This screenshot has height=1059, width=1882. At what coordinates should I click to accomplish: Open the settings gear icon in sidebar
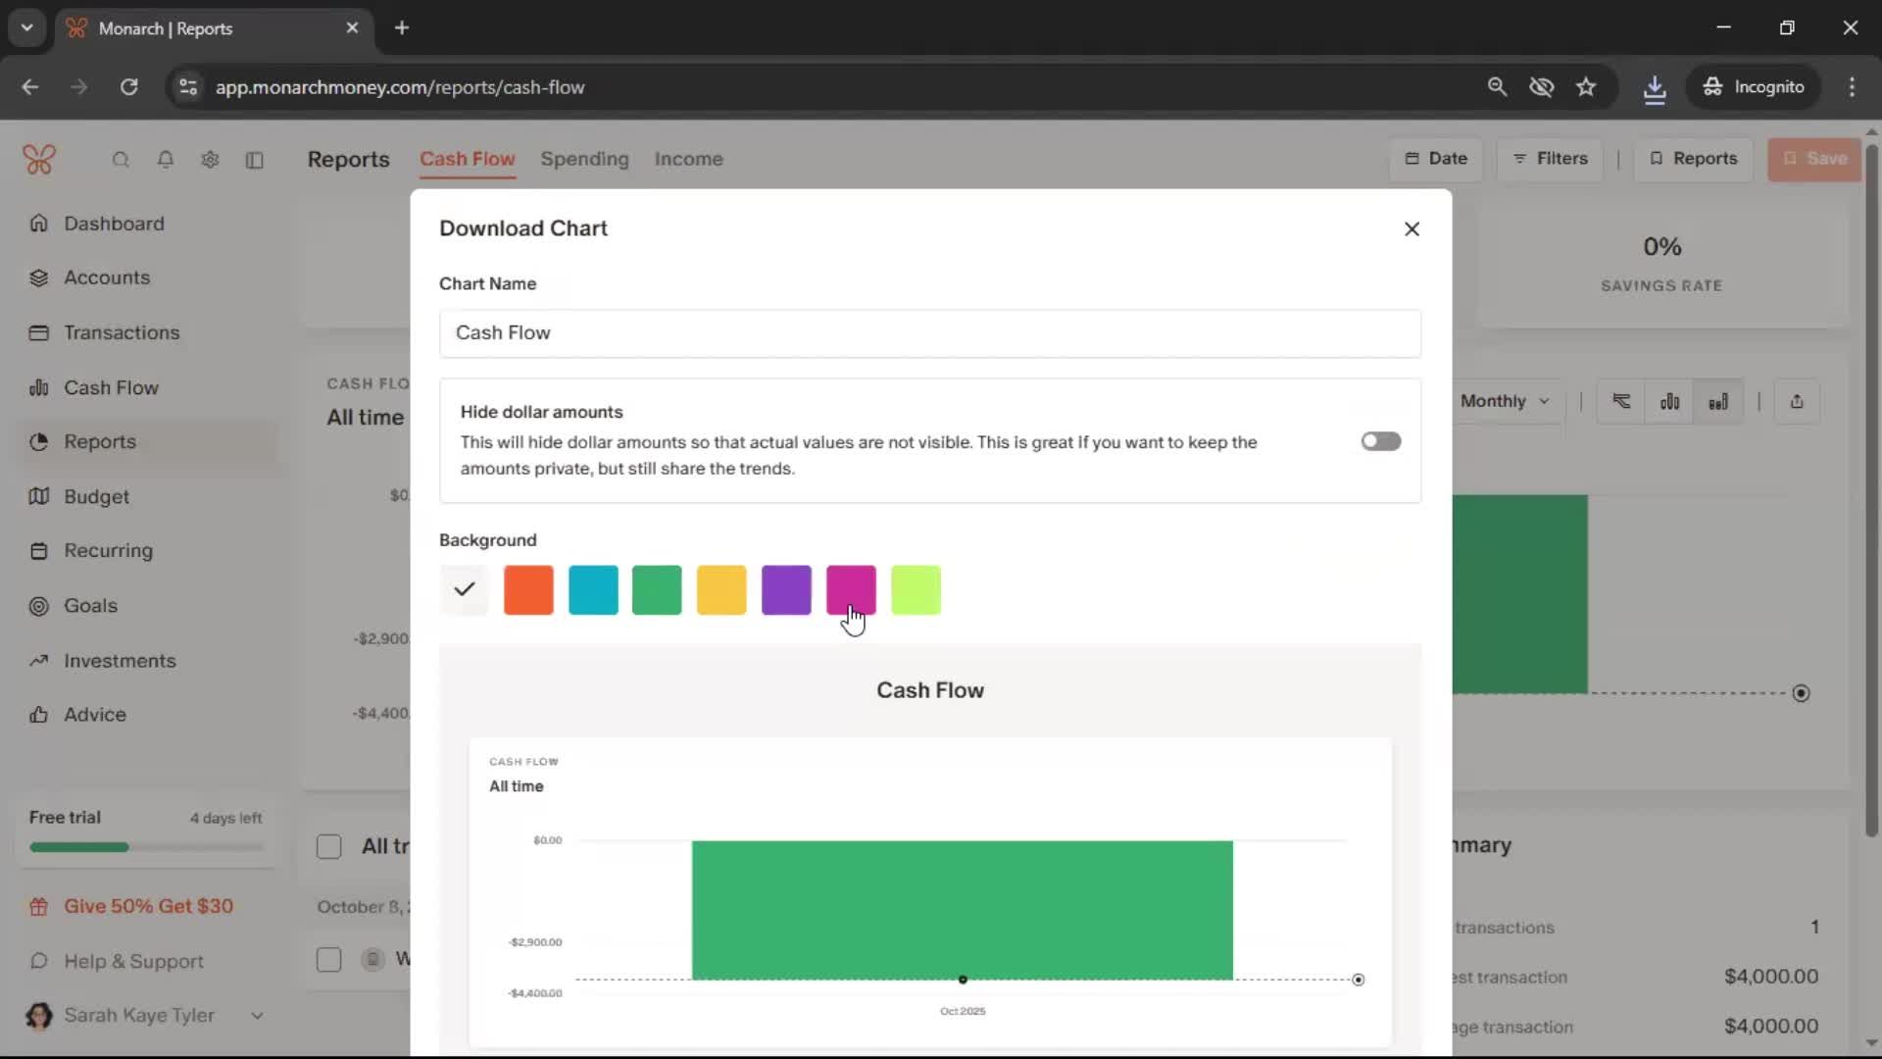click(x=210, y=160)
